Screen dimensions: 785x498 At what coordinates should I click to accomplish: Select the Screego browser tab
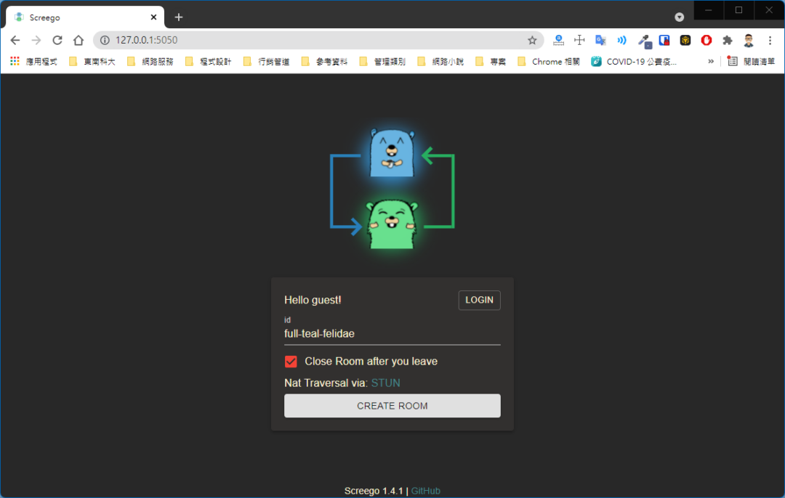pos(85,17)
